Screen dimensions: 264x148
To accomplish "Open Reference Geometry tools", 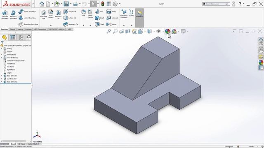I will [x=124, y=14].
